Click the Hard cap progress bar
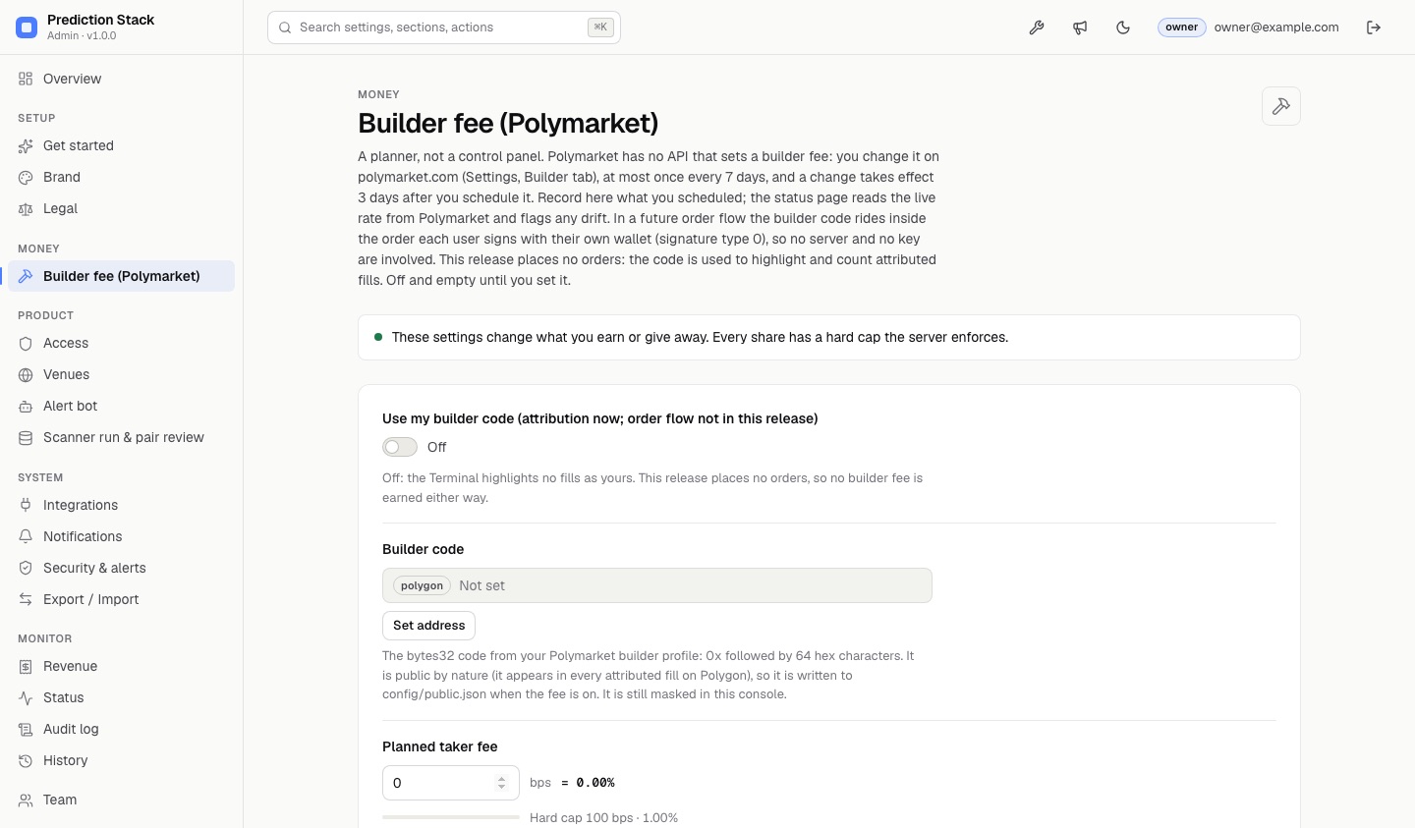Screen dimensions: 1415x828 coord(451,817)
